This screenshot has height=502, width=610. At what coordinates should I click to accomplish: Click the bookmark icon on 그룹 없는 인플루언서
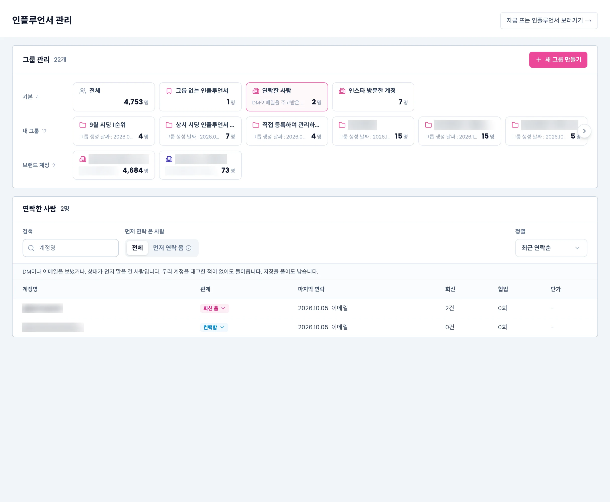pos(169,91)
